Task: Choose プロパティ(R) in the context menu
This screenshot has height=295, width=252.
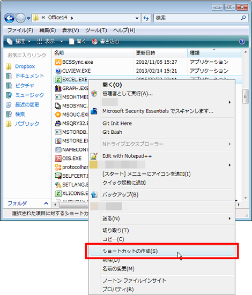Action: coord(118,289)
